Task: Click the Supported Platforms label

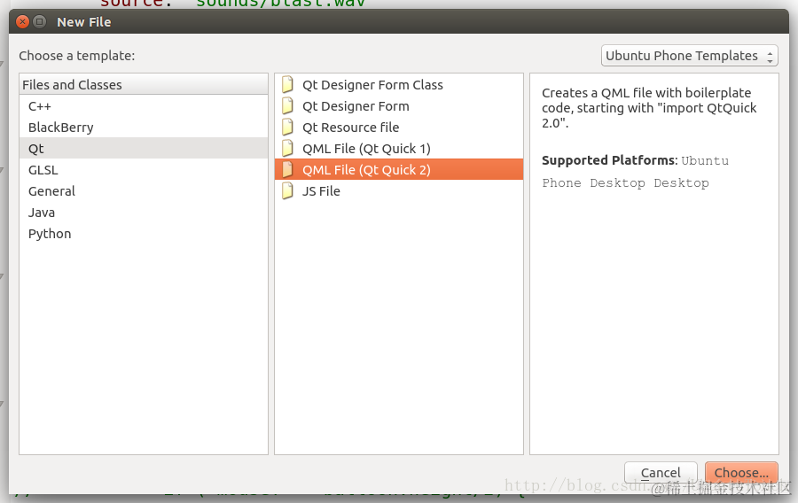Action: click(609, 160)
